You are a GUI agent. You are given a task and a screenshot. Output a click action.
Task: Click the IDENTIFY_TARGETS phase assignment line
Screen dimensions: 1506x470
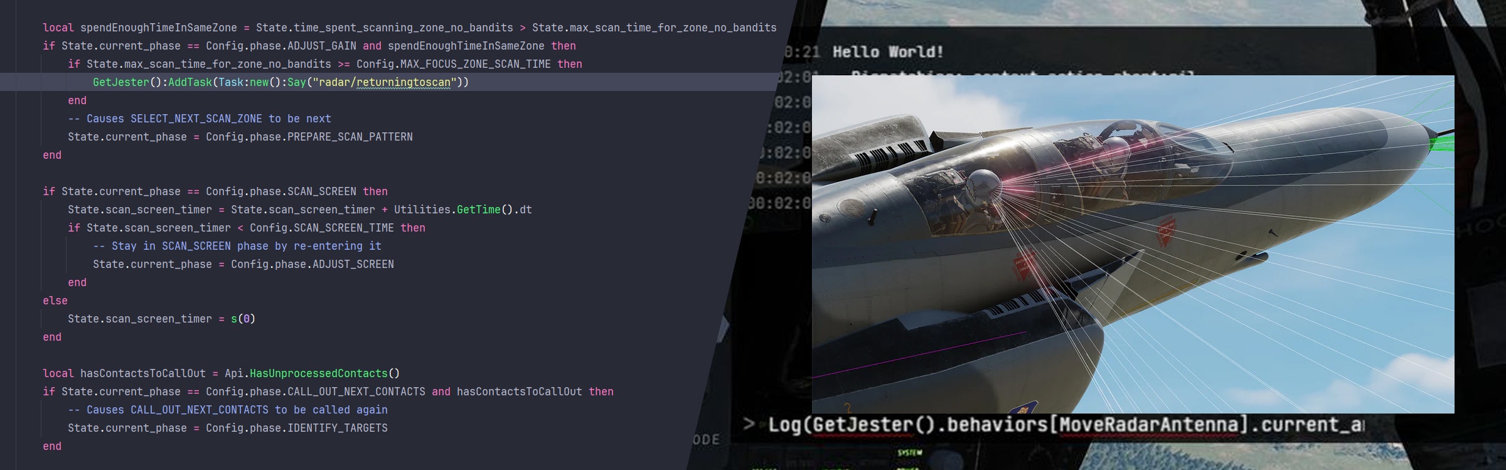point(227,428)
